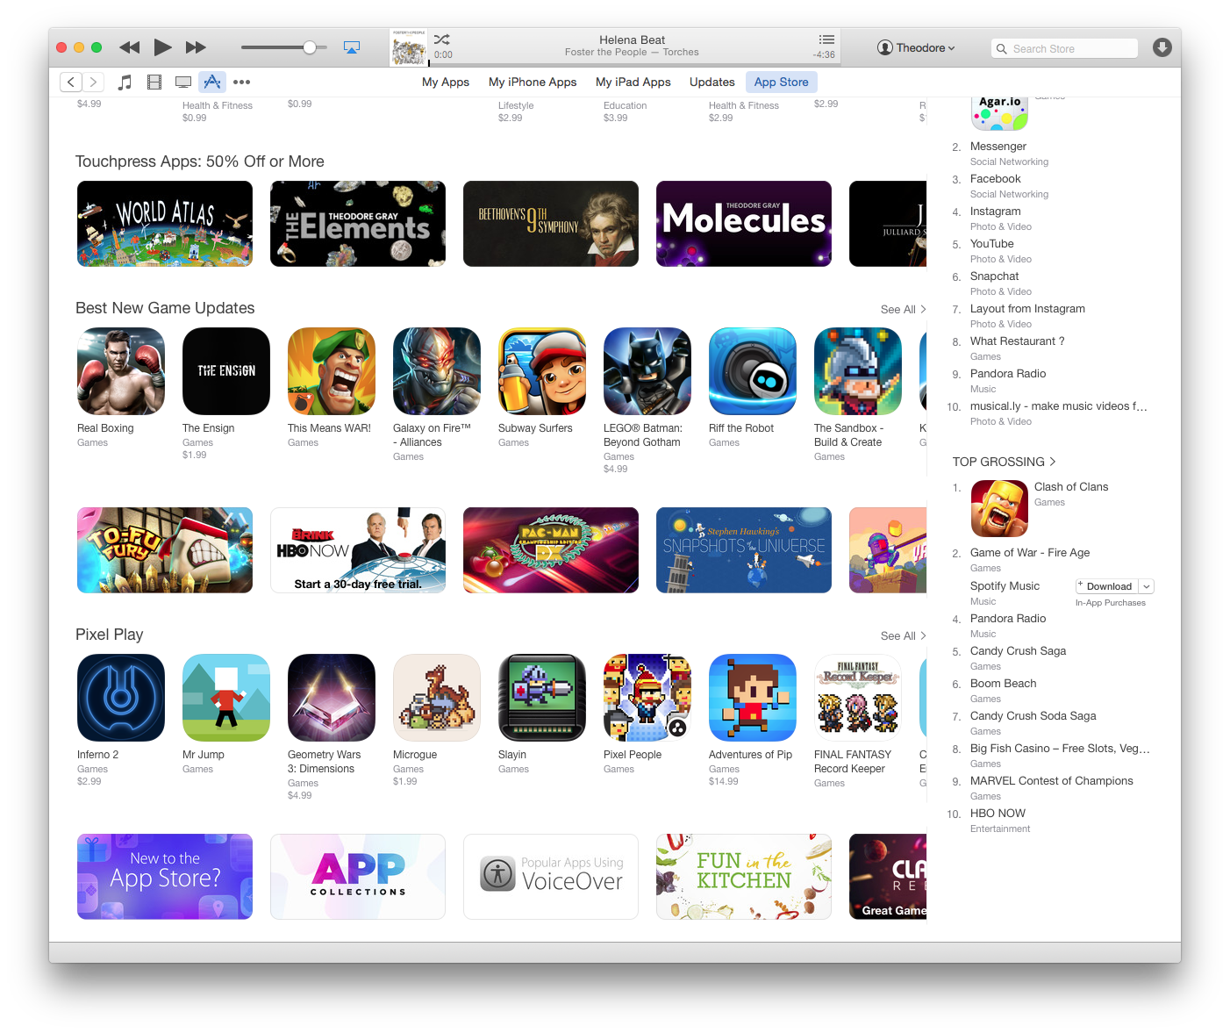1230x1033 pixels.
Task: Open the PAC-MAN Championship banner
Action: point(551,550)
